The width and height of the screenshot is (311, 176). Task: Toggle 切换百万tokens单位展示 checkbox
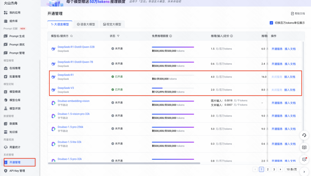pyautogui.click(x=271, y=23)
